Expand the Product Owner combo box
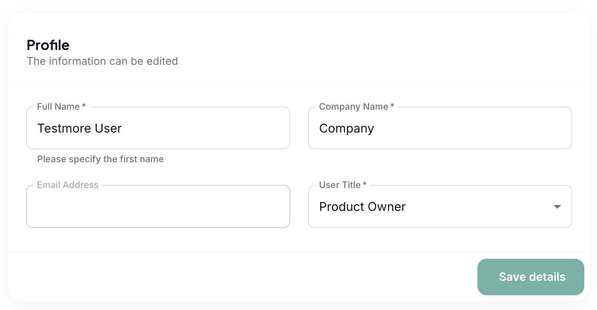This screenshot has height=310, width=597. coord(439,207)
